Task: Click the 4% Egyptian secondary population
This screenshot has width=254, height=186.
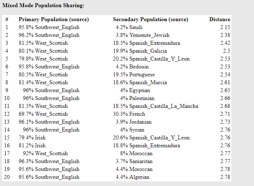Action: coord(135,90)
